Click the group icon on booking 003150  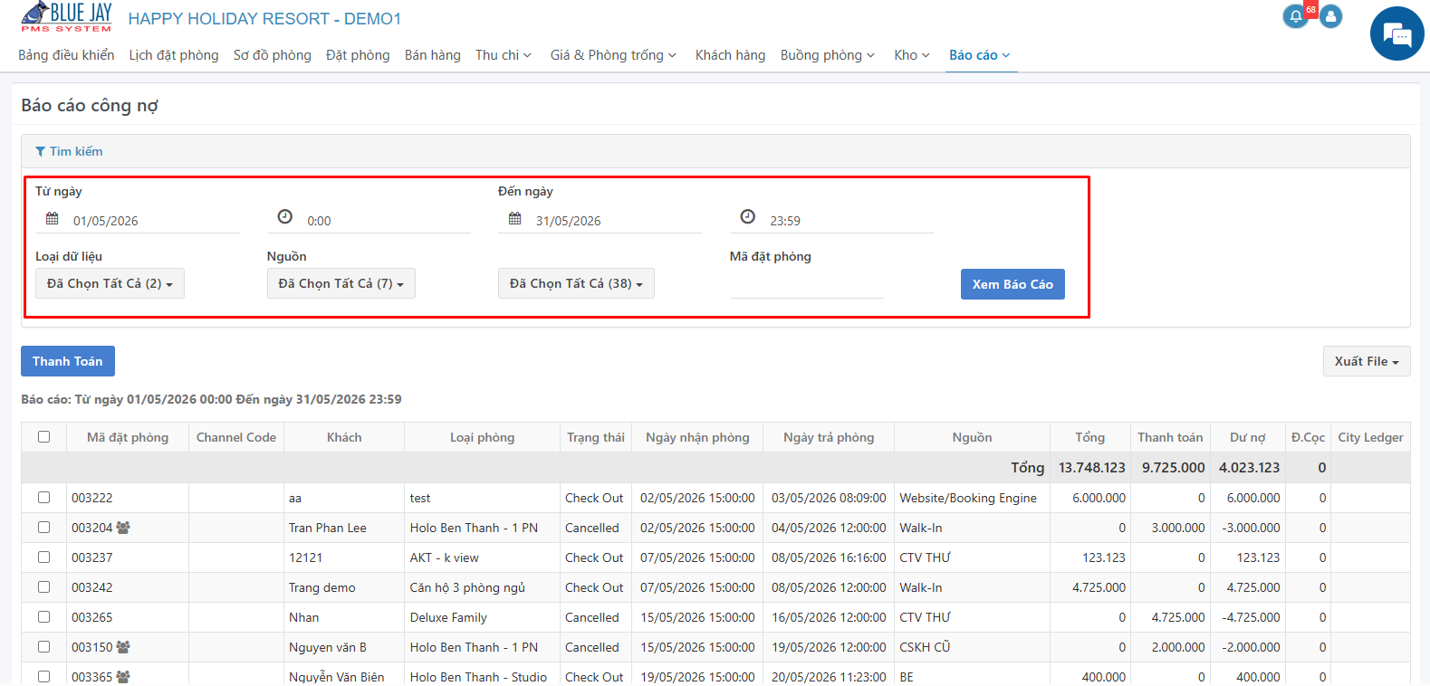123,647
